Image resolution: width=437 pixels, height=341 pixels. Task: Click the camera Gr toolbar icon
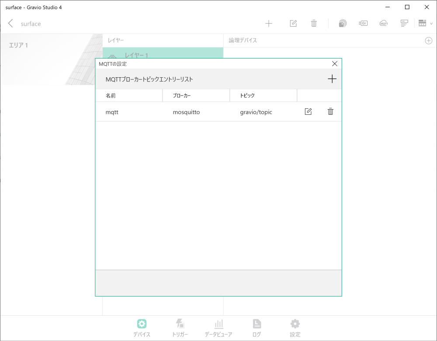[363, 23]
